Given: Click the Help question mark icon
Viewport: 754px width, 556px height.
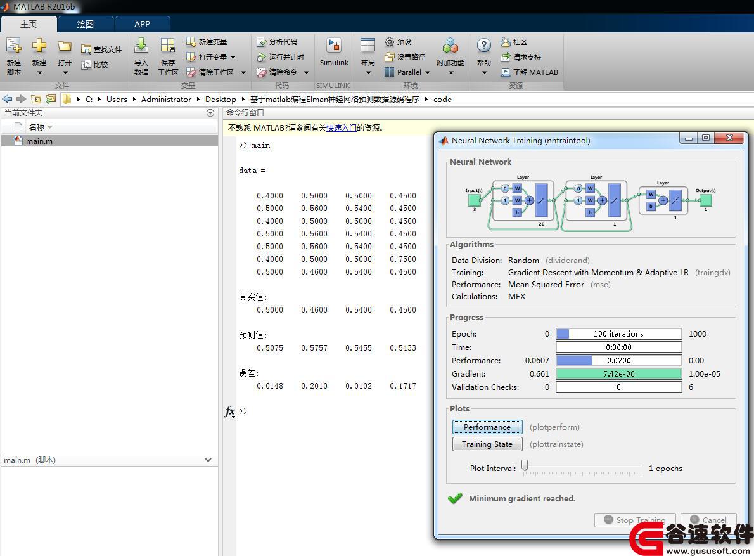Looking at the screenshot, I should pyautogui.click(x=483, y=46).
